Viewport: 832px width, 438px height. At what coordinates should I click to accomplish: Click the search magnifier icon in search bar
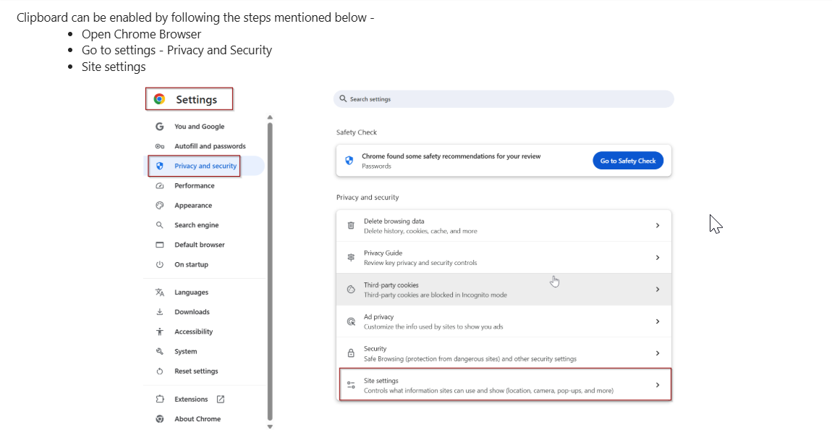click(343, 98)
